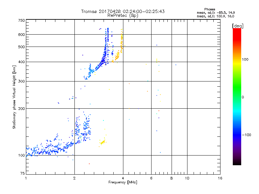Click the 'Stationary phase Virtual Height [km]' axis title

click(x=14, y=97)
